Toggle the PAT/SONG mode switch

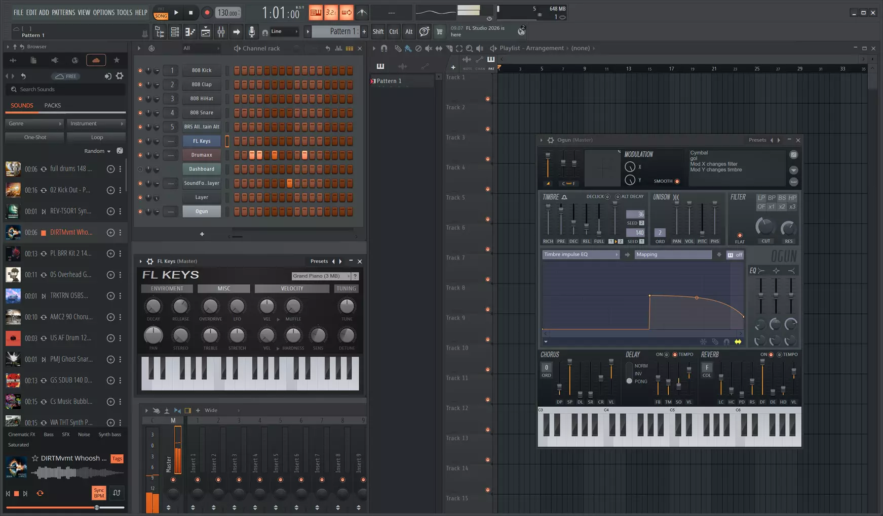pos(161,13)
